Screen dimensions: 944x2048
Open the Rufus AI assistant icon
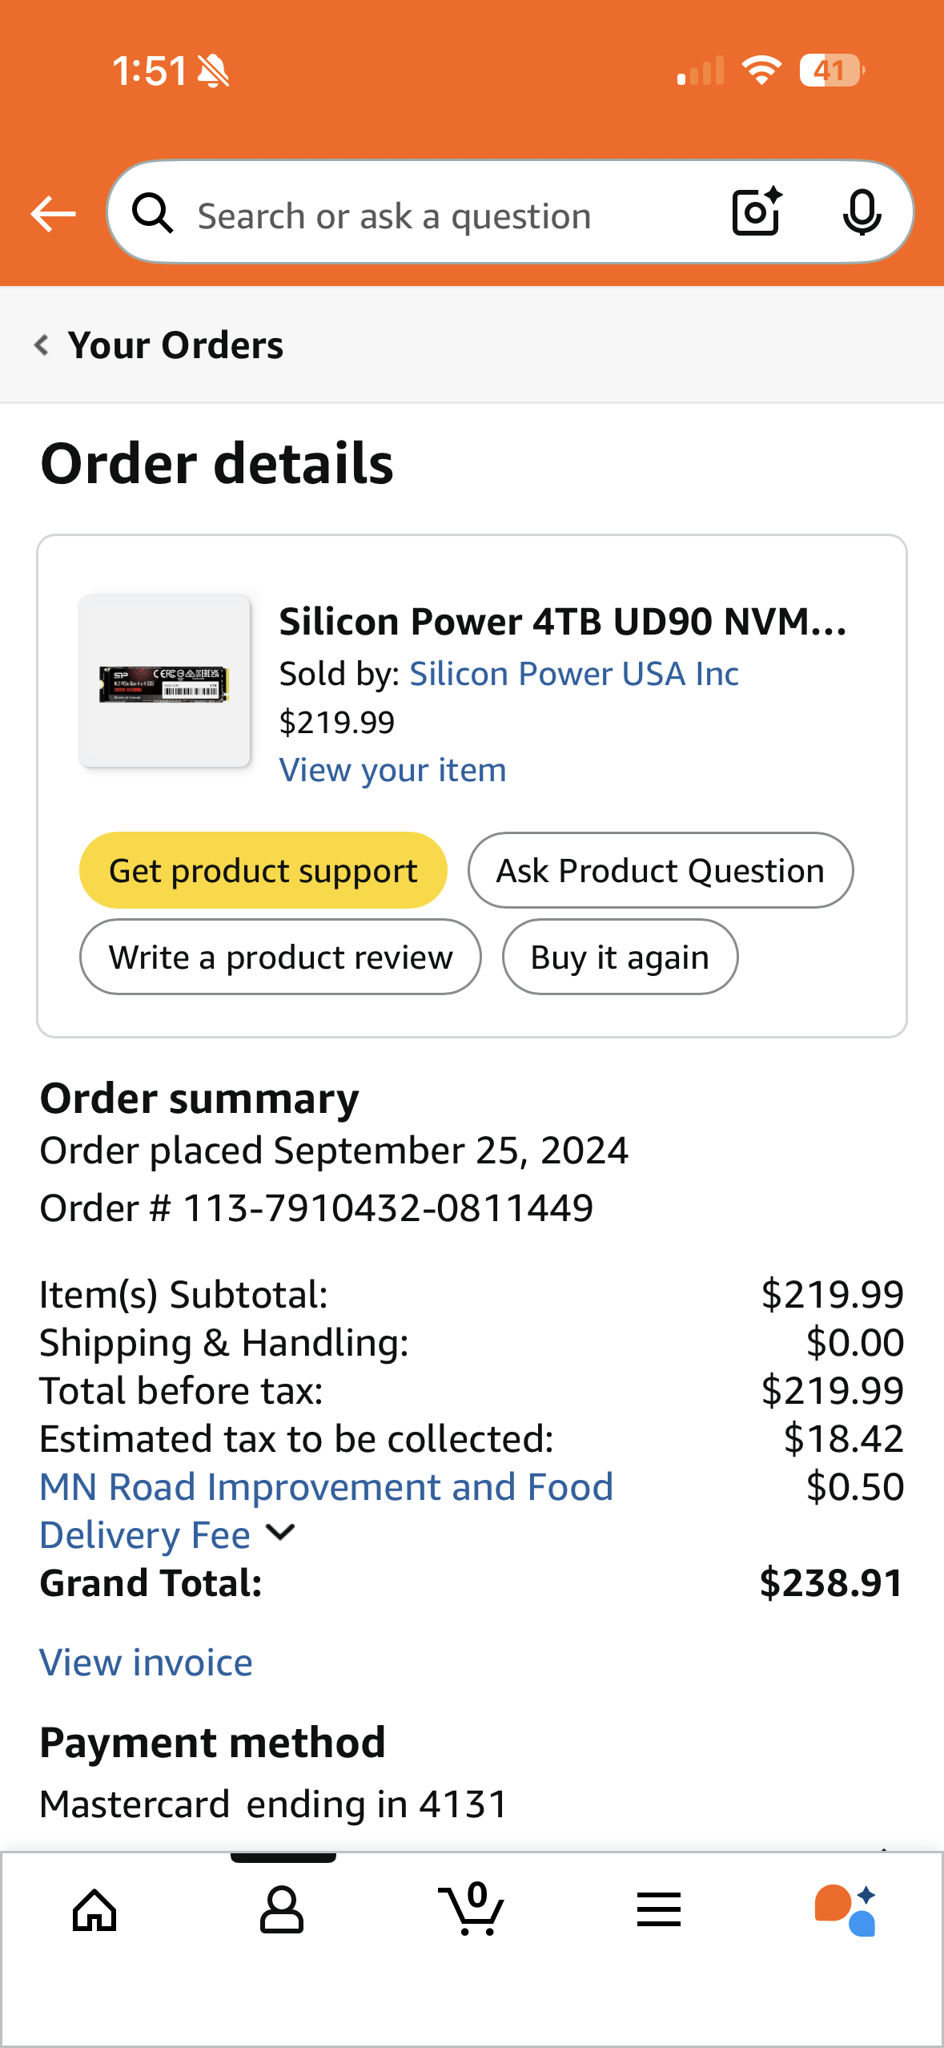(846, 1910)
